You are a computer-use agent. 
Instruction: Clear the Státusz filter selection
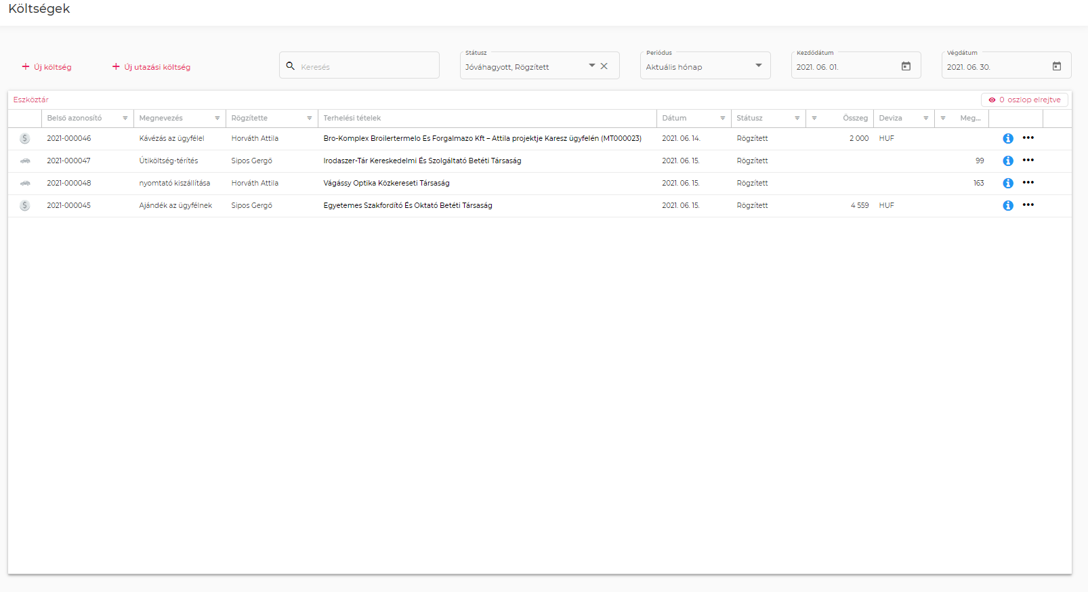[604, 66]
